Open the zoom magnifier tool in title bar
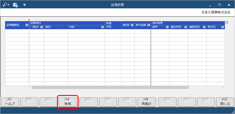Viewport: 235px width, 114px height. [6, 5]
